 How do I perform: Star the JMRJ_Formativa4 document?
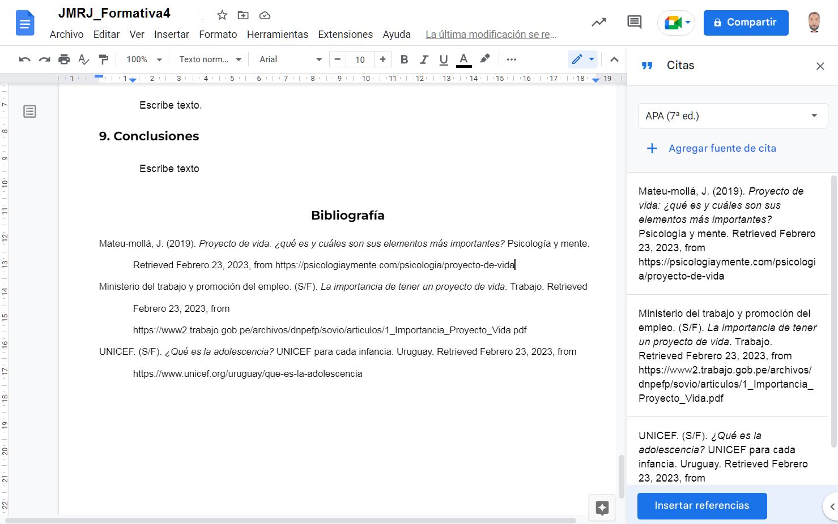(222, 15)
